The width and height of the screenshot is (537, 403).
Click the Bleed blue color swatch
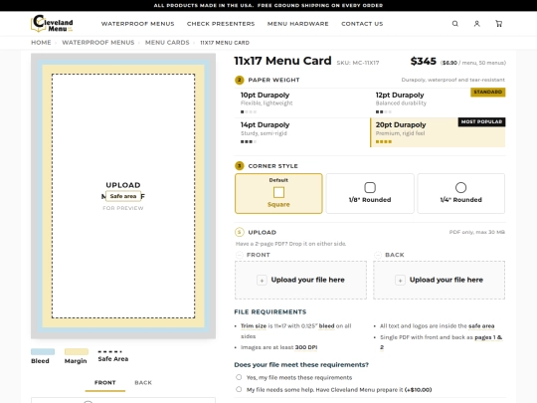pos(43,351)
